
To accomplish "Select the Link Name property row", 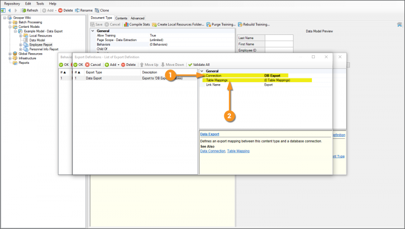I will click(x=266, y=85).
